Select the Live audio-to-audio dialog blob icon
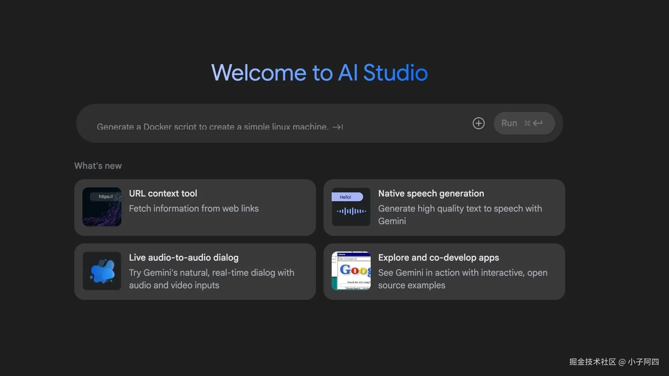 click(101, 271)
